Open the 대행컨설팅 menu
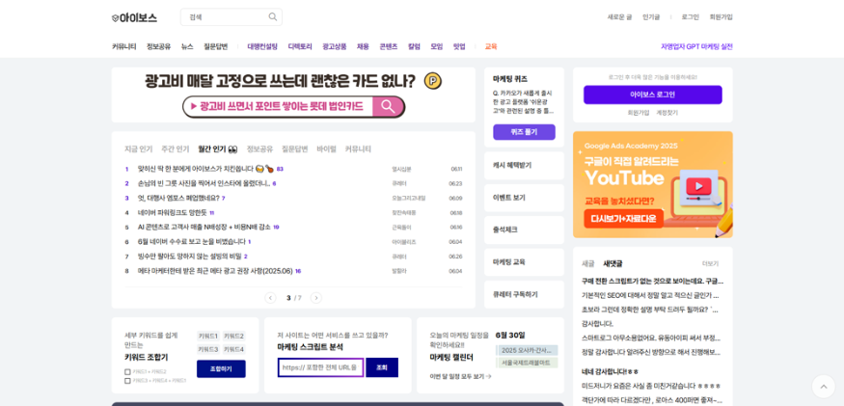The width and height of the screenshot is (844, 406). [x=262, y=46]
